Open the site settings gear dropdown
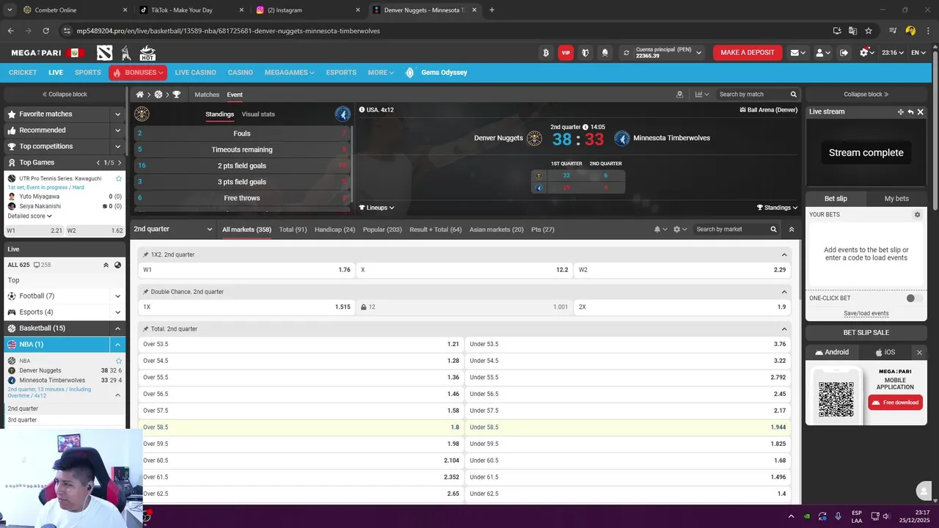 point(867,53)
